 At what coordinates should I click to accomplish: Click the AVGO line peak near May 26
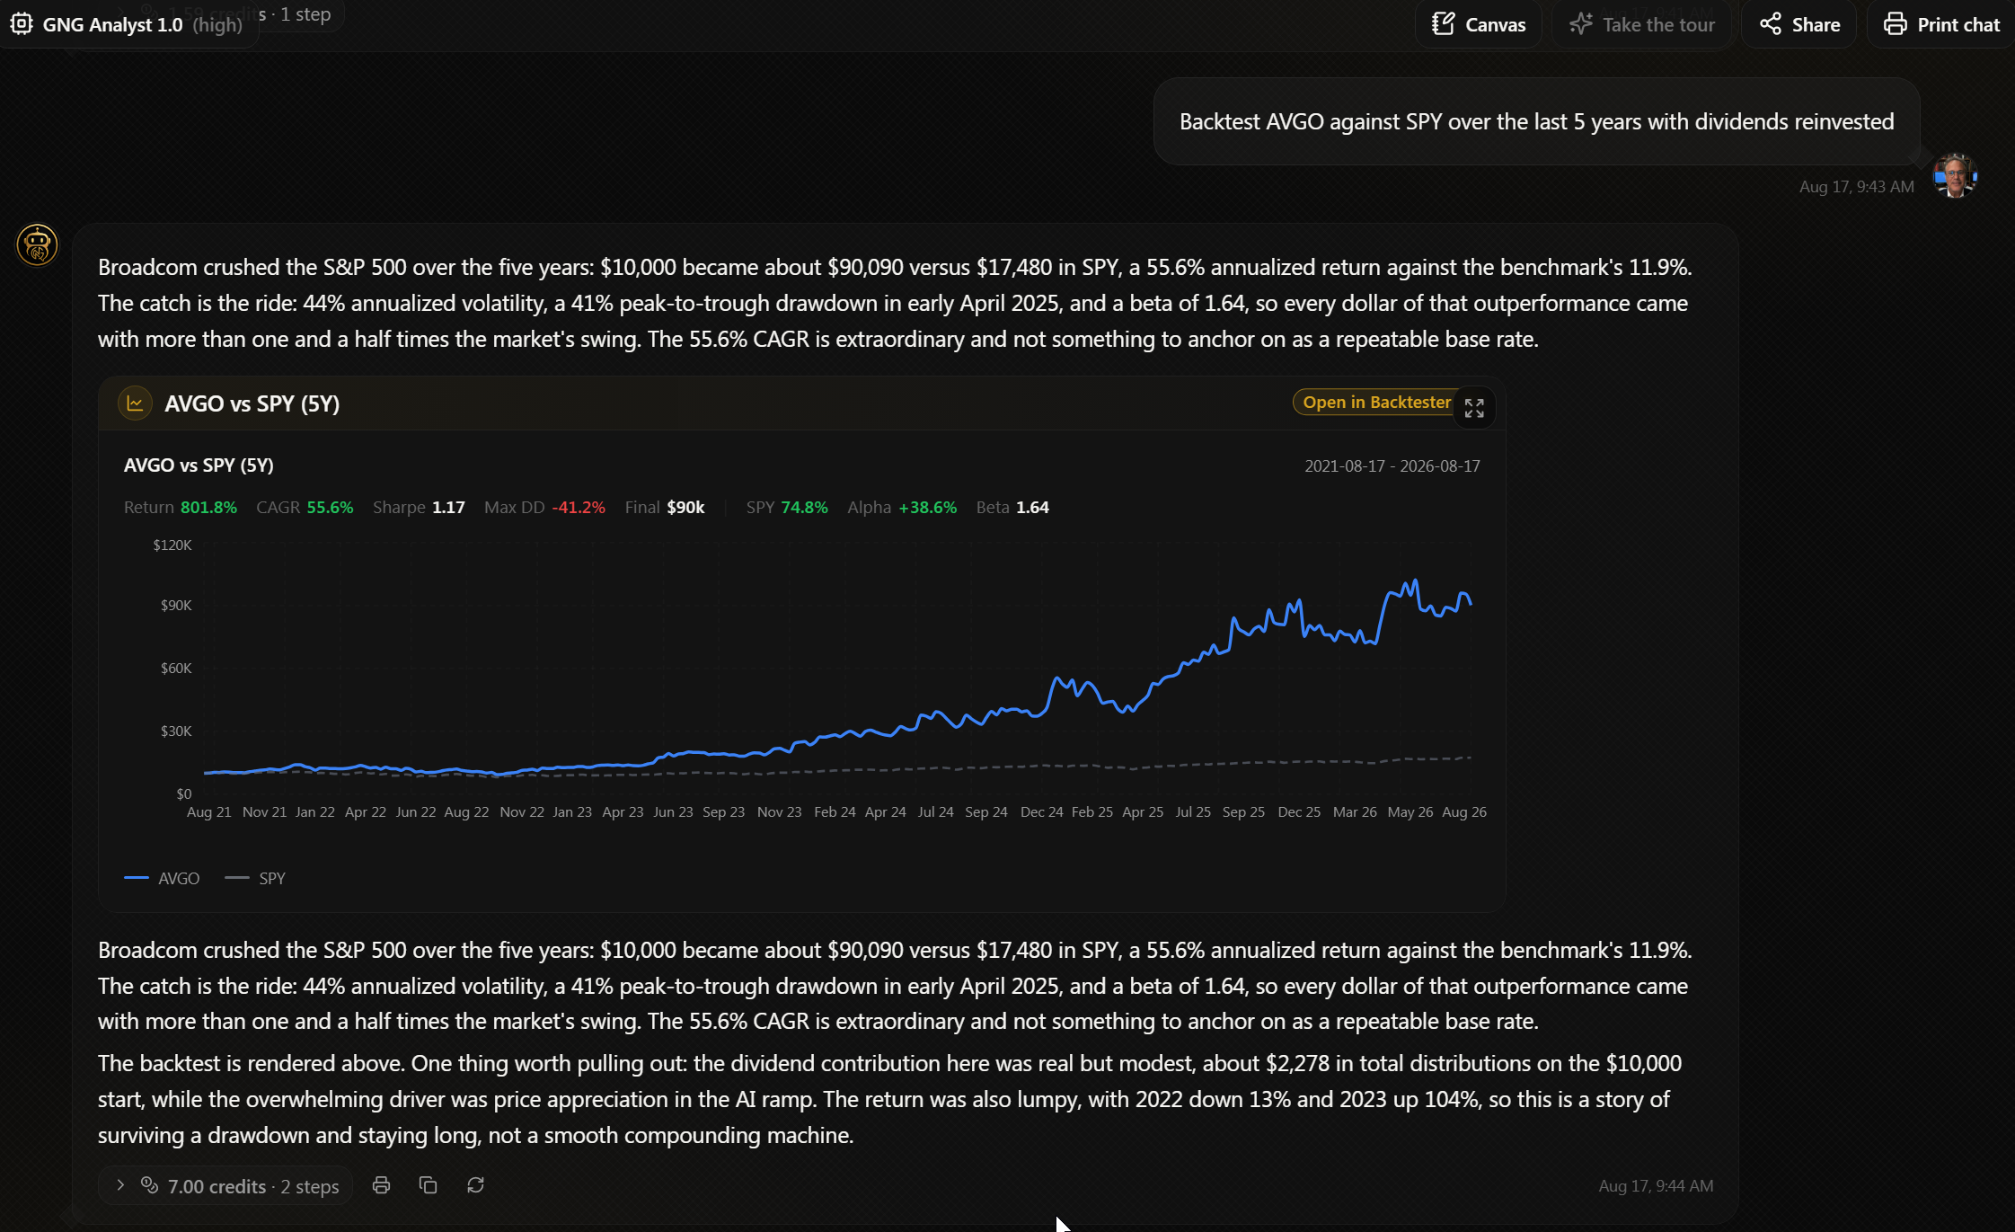click(x=1416, y=581)
